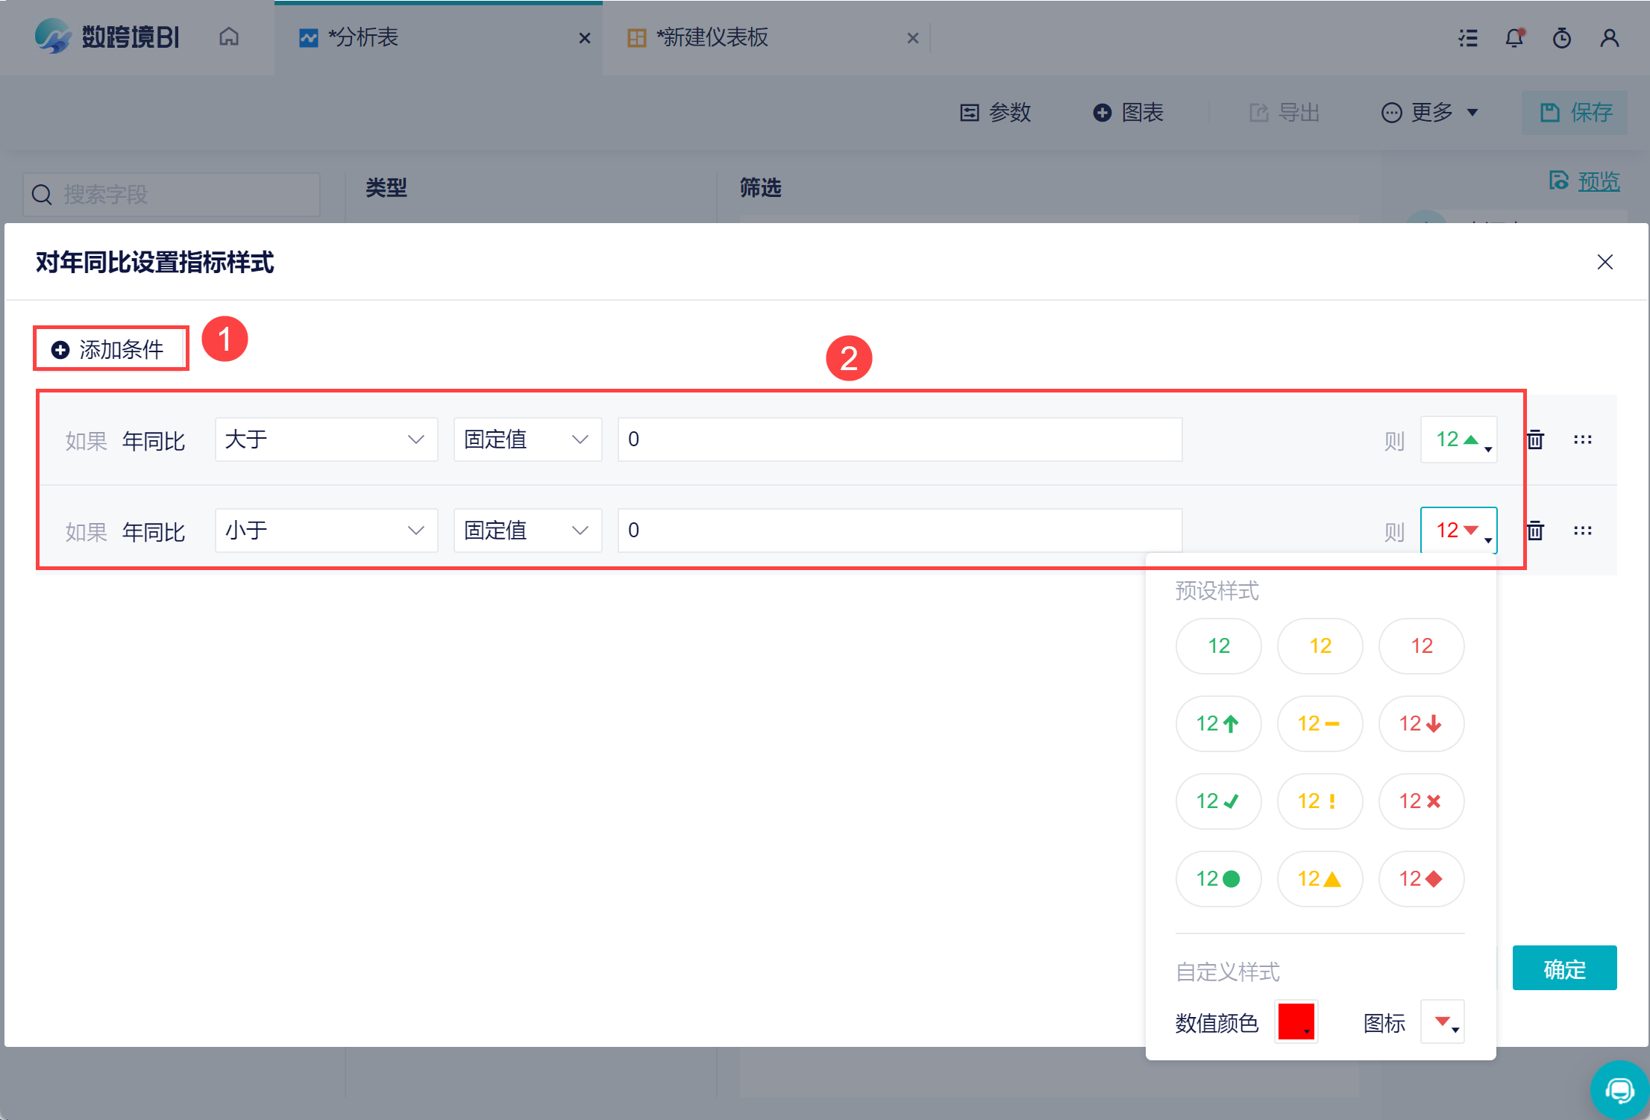Click the drag handle of the second condition
Screen dimensions: 1650x1120
(x=1583, y=531)
